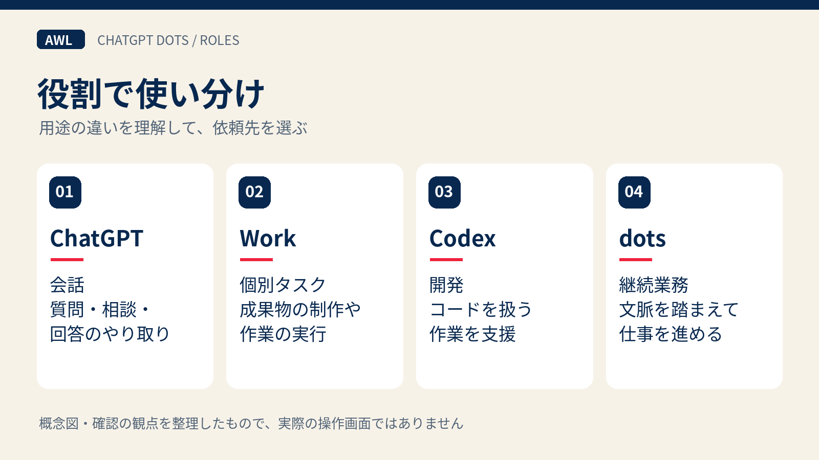Click the text "会話"

(67, 285)
